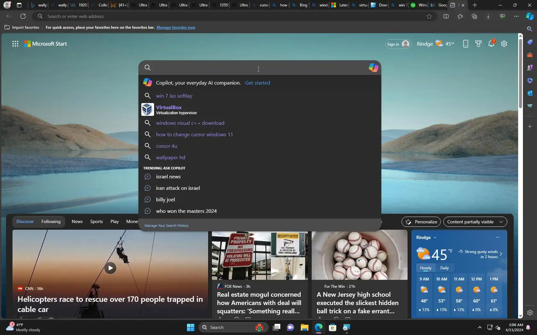Add this page to favorites with star icon
The width and height of the screenshot is (537, 335).
click(429, 16)
